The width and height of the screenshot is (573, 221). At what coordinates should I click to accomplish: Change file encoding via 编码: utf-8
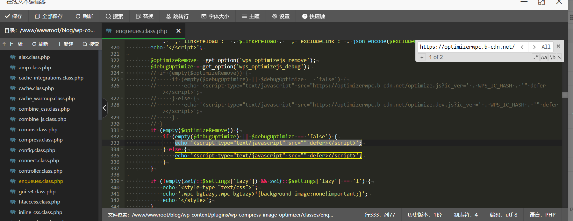click(504, 215)
